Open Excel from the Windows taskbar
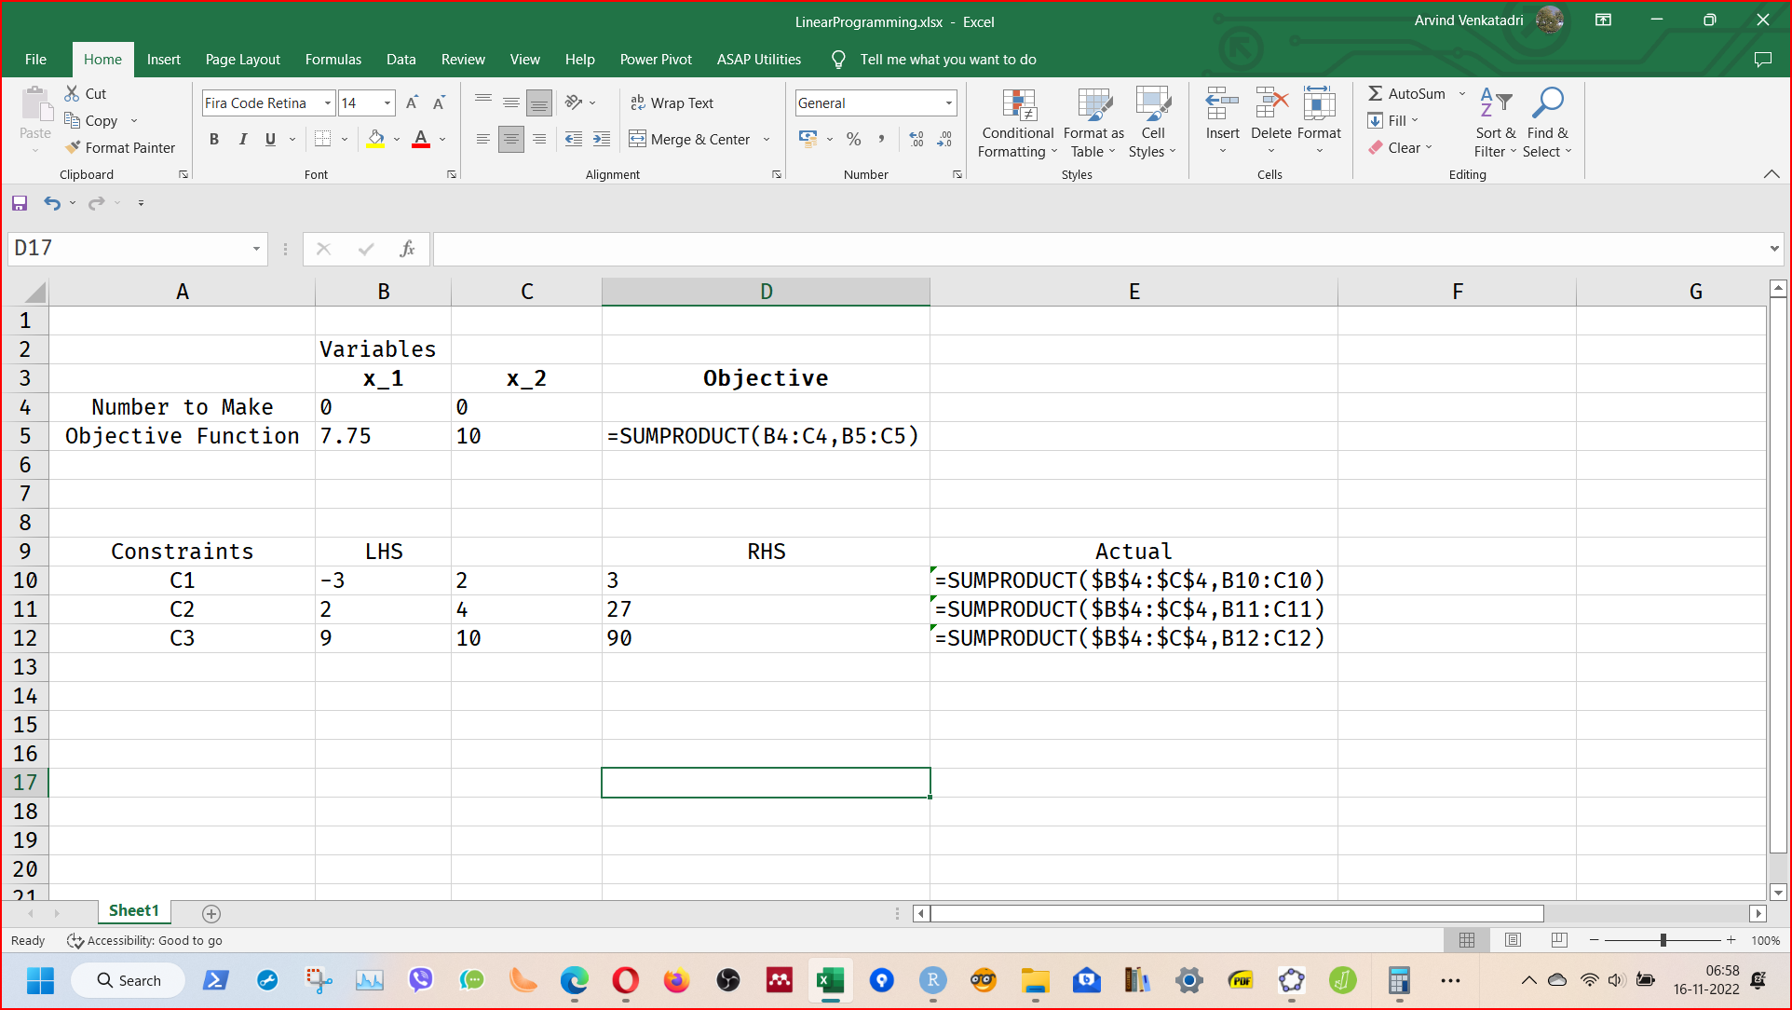This screenshot has height=1010, width=1792. pos(830,980)
